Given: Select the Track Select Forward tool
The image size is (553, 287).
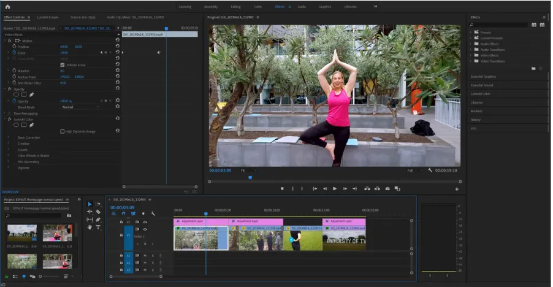Looking at the screenshot, I should [98, 204].
